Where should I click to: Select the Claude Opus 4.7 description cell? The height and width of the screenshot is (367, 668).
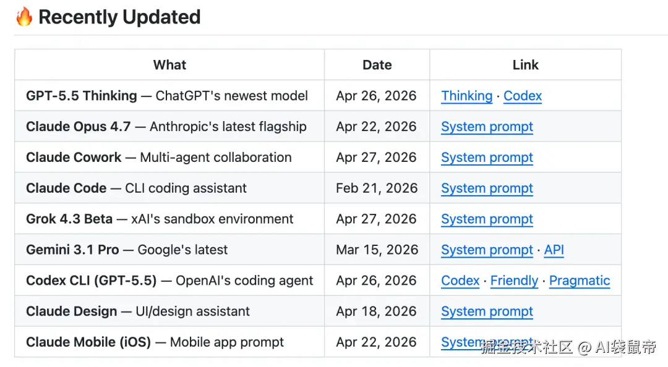(169, 127)
